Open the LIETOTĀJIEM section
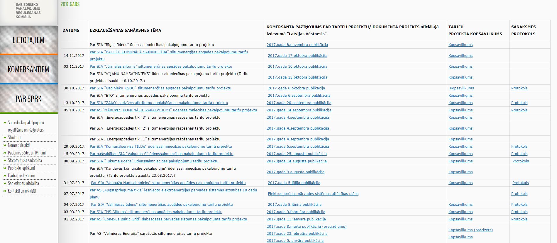557x243 pixels. [28, 40]
